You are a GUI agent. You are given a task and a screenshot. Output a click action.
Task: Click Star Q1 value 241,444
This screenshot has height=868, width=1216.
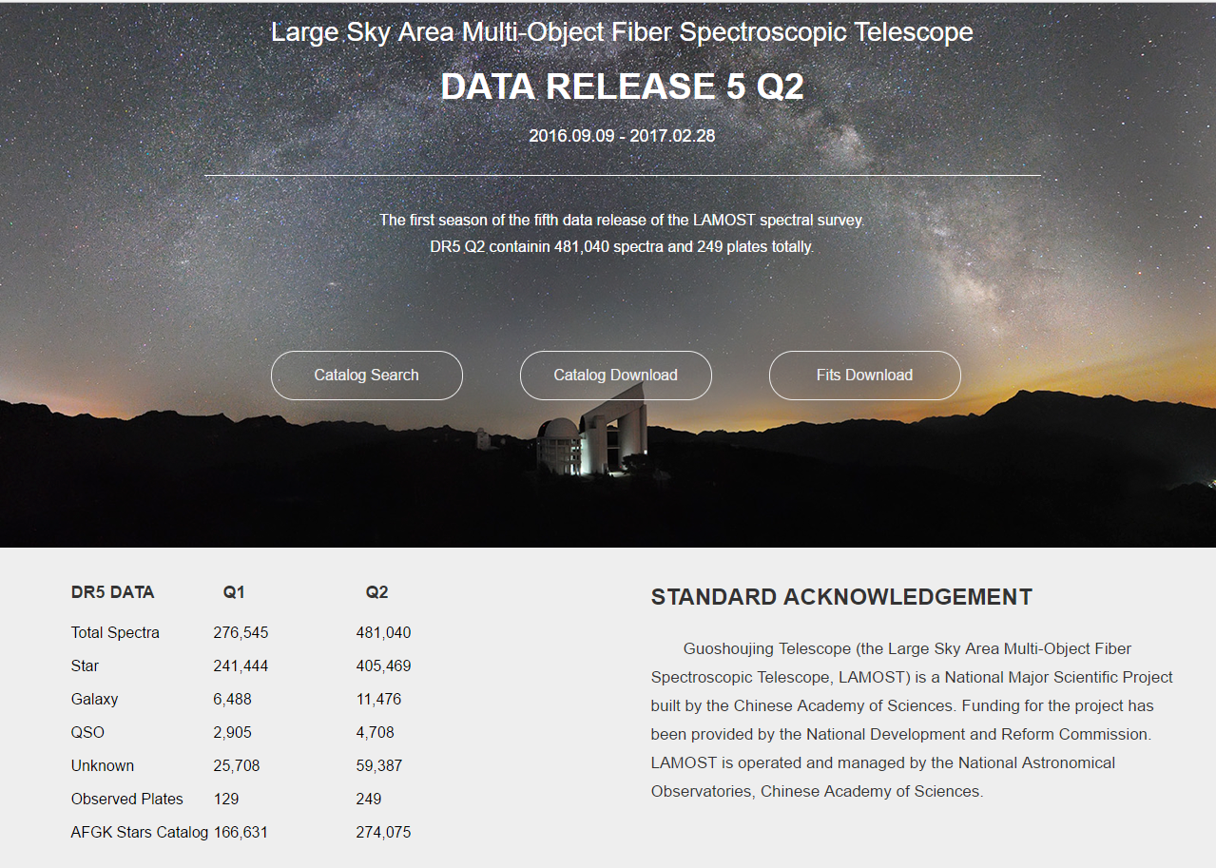pyautogui.click(x=241, y=666)
